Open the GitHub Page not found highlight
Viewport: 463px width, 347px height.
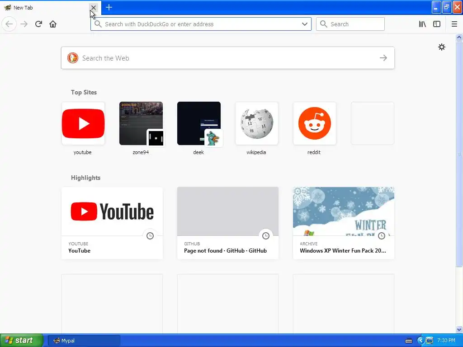(228, 223)
